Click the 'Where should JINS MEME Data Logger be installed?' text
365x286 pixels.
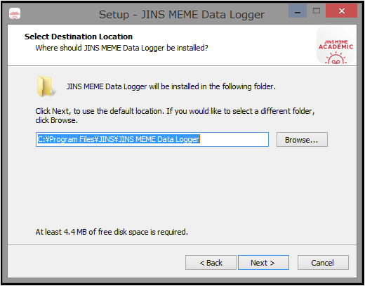pyautogui.click(x=121, y=48)
